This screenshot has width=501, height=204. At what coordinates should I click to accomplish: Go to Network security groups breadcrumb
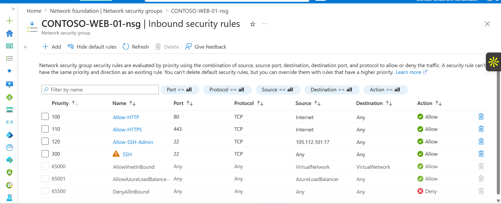coord(106,11)
